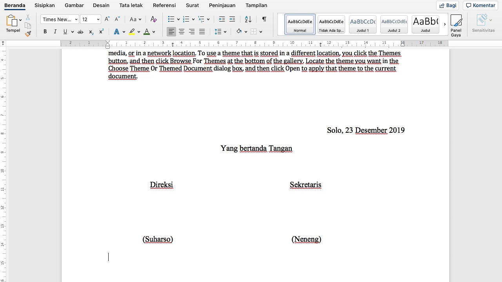Screen dimensions: 502x282
Task: Open the font color picker arrow
Action: (x=154, y=32)
